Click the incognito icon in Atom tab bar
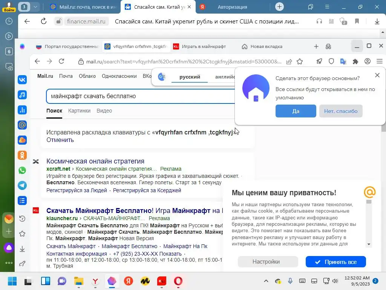This screenshot has width=386, height=290. click(328, 46)
